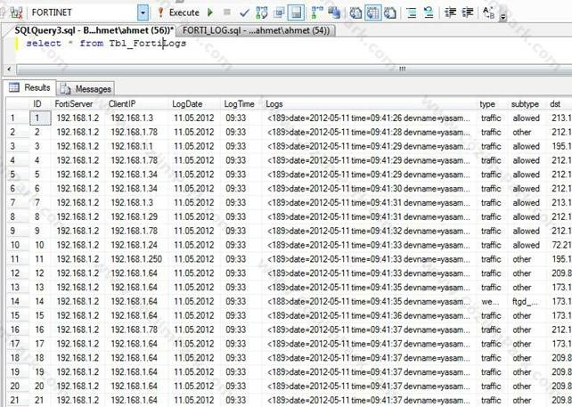The height and width of the screenshot is (407, 572).
Task: Select the Logs cell with time=09:41:28
Action: (369, 133)
